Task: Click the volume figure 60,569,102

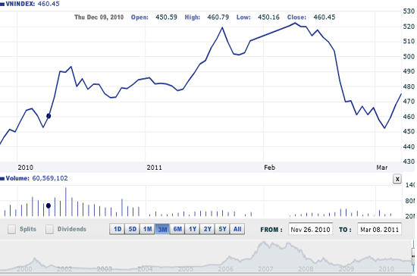Action: [x=50, y=178]
